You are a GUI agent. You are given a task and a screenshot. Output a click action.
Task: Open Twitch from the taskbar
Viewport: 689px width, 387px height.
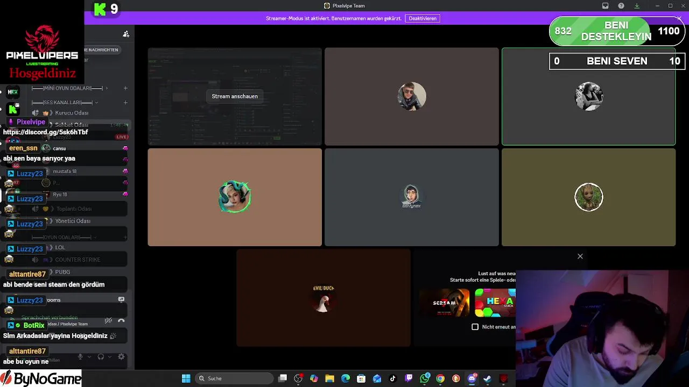409,378
